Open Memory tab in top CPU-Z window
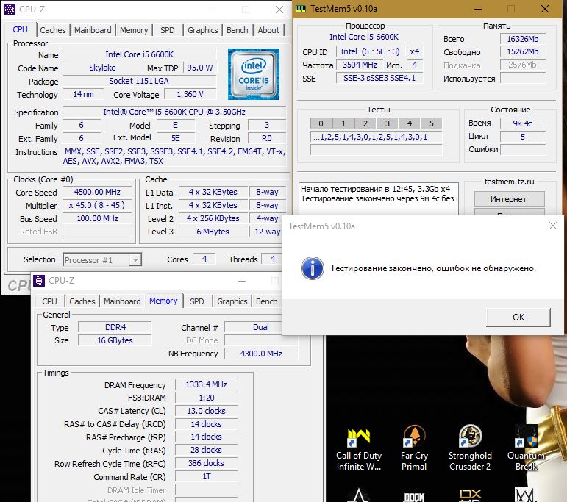Image resolution: width=567 pixels, height=502 pixels. pos(134,30)
